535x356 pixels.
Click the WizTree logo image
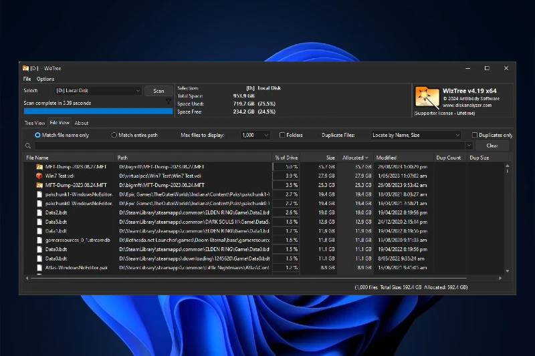427,98
